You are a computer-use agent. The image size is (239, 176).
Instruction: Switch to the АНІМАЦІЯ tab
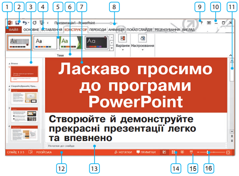point(116,30)
